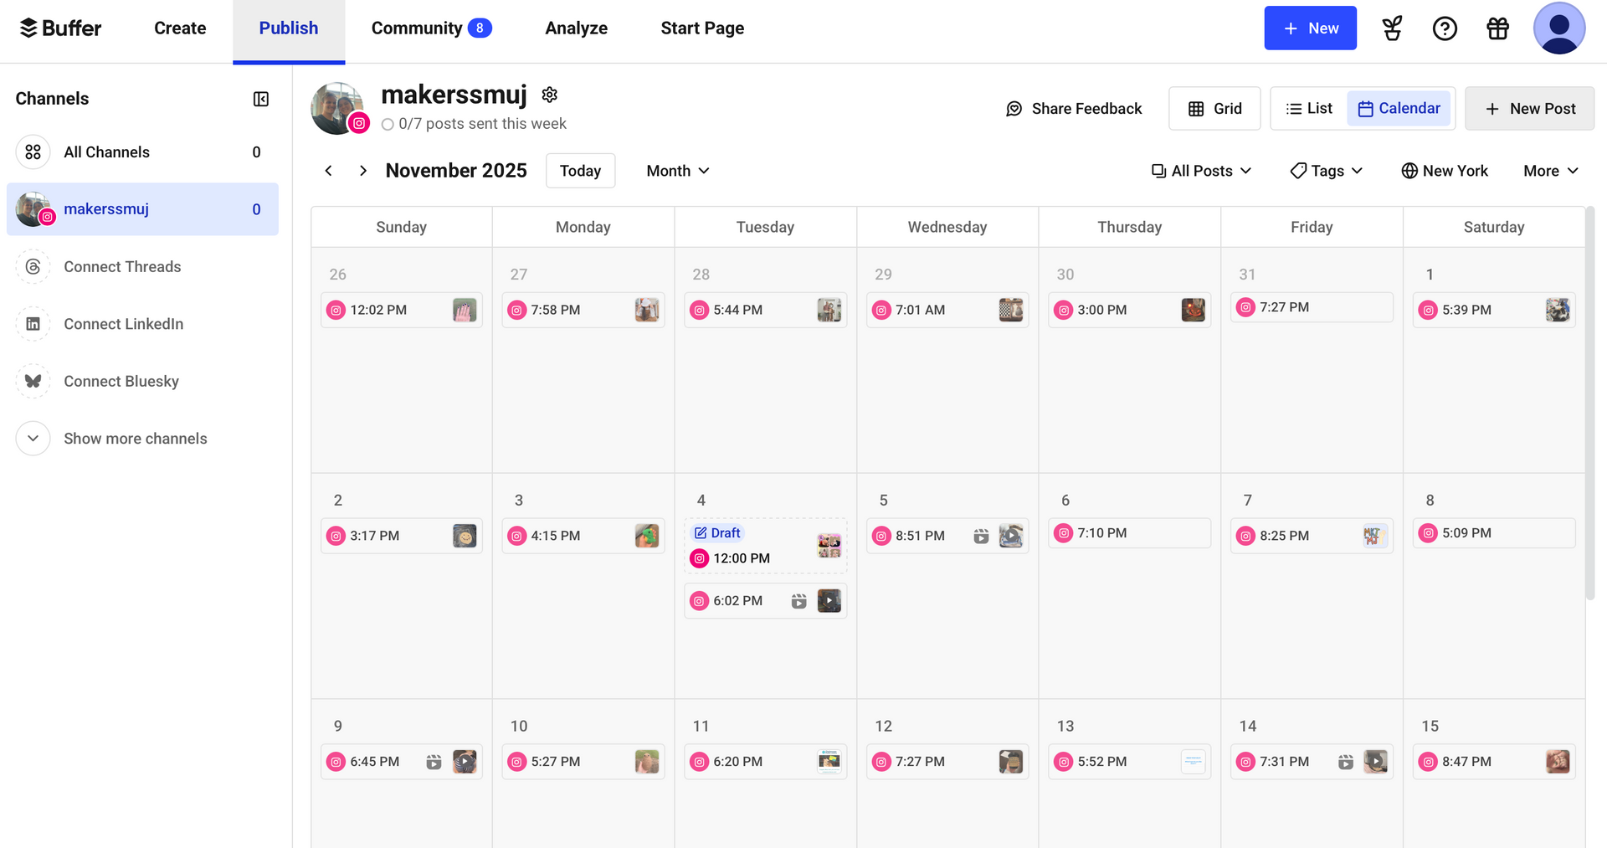The height and width of the screenshot is (848, 1607).
Task: Open the All Posts filter dropdown
Action: point(1201,170)
